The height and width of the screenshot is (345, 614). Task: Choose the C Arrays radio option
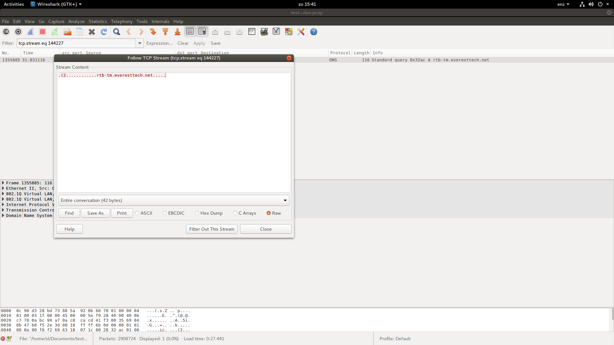pos(235,213)
